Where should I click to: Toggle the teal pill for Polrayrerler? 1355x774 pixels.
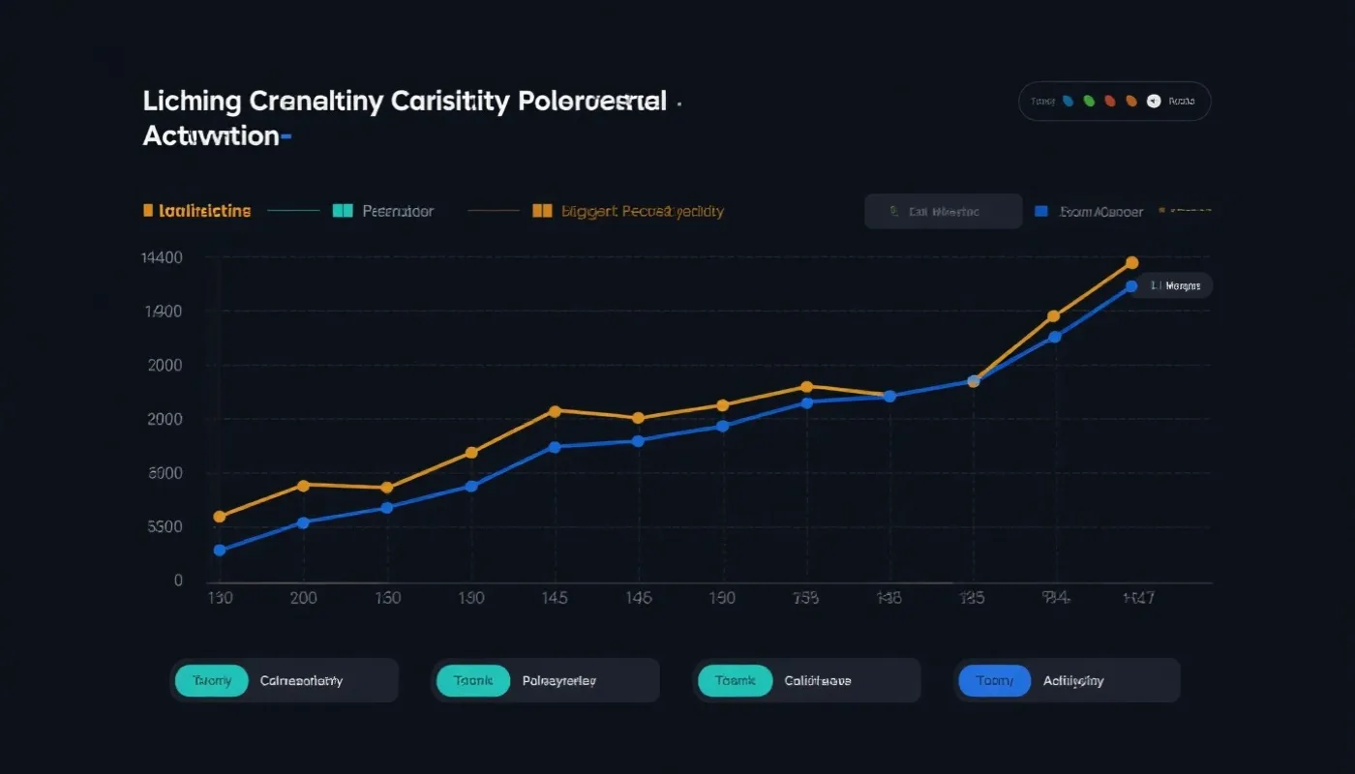pos(472,681)
